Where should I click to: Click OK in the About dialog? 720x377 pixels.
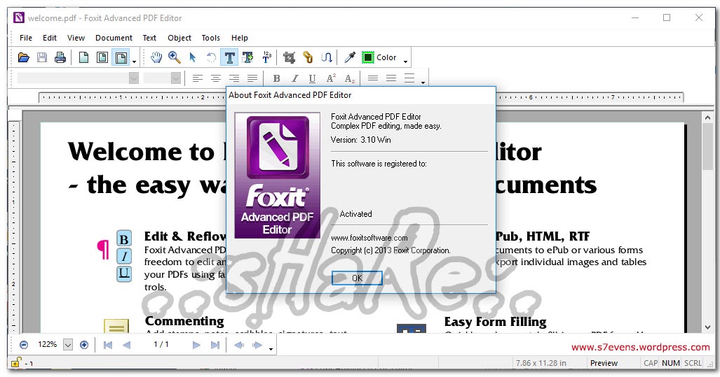coord(357,278)
